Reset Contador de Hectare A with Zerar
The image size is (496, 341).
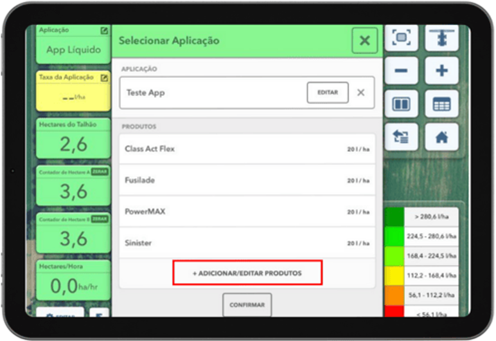point(99,172)
